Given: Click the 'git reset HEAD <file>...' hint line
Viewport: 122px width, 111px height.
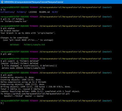Looking at the screenshot, I should (x=28, y=40).
